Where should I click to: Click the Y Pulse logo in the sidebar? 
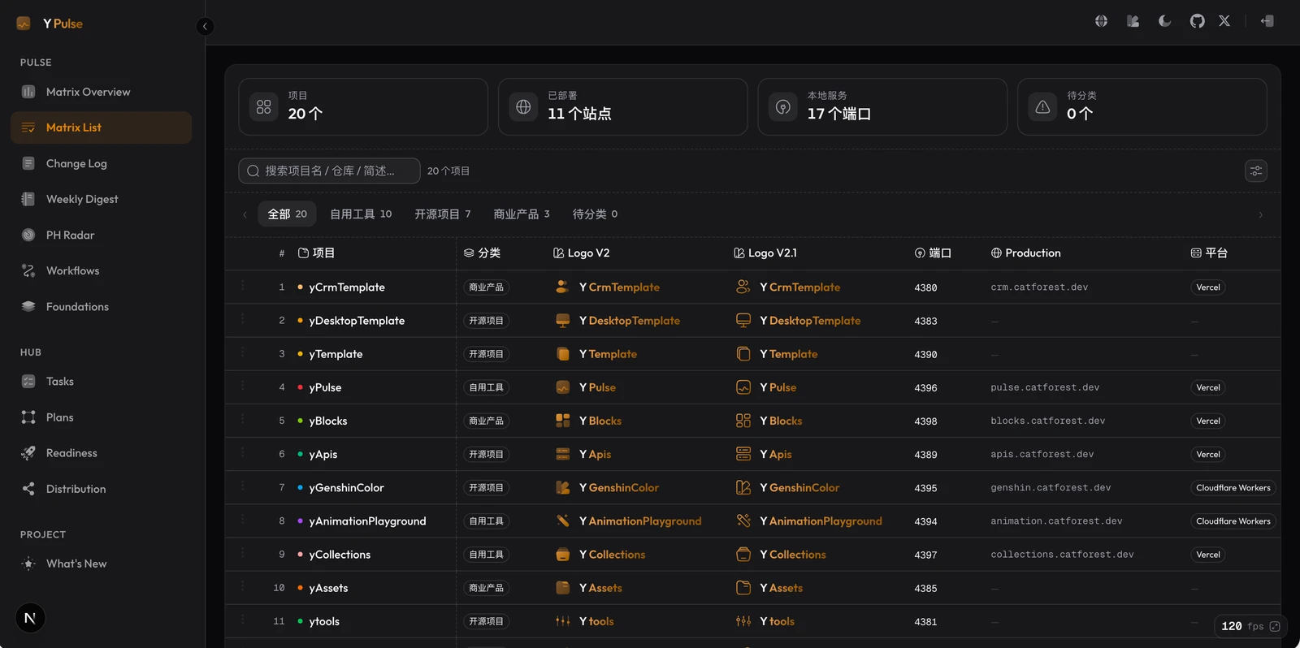50,24
